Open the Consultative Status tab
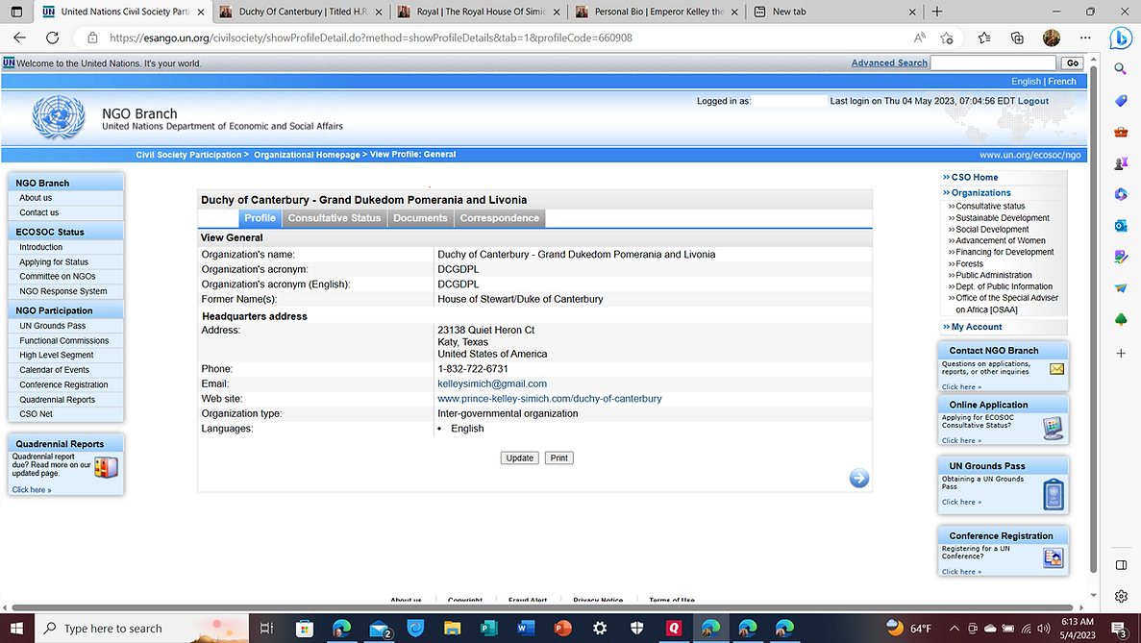This screenshot has width=1141, height=643. 334,218
